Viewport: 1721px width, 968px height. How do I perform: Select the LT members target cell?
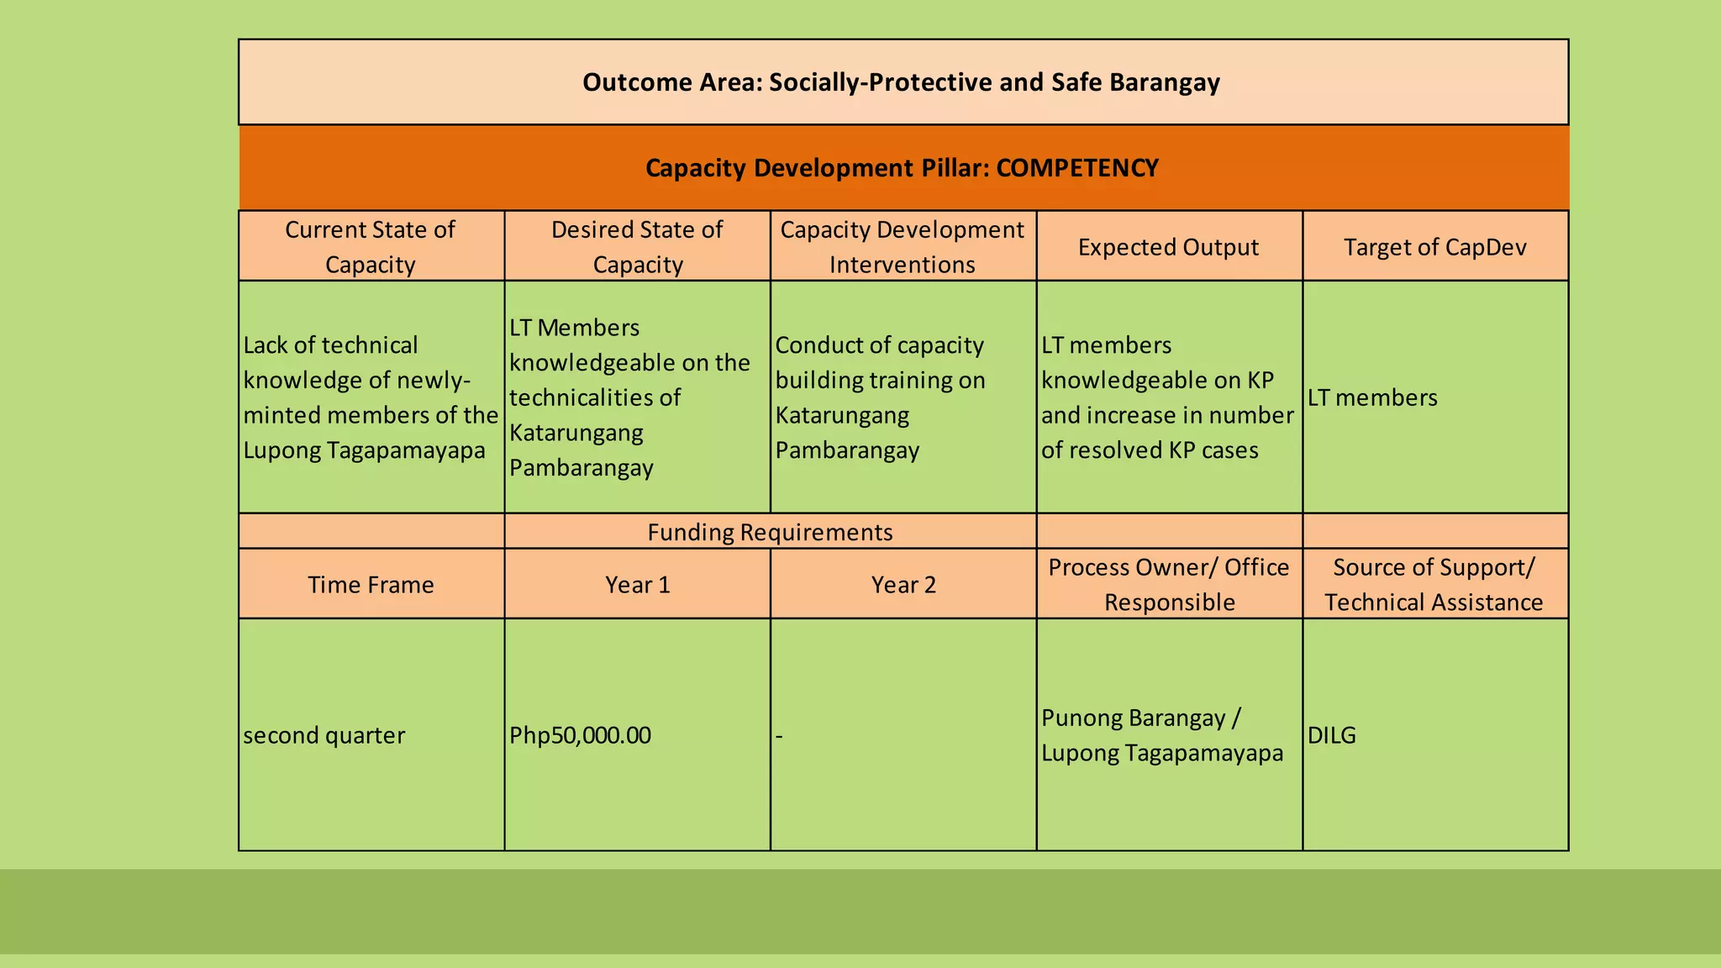click(1434, 397)
